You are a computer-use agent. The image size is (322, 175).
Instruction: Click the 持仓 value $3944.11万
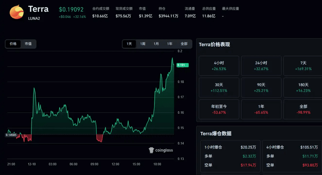click(168, 16)
